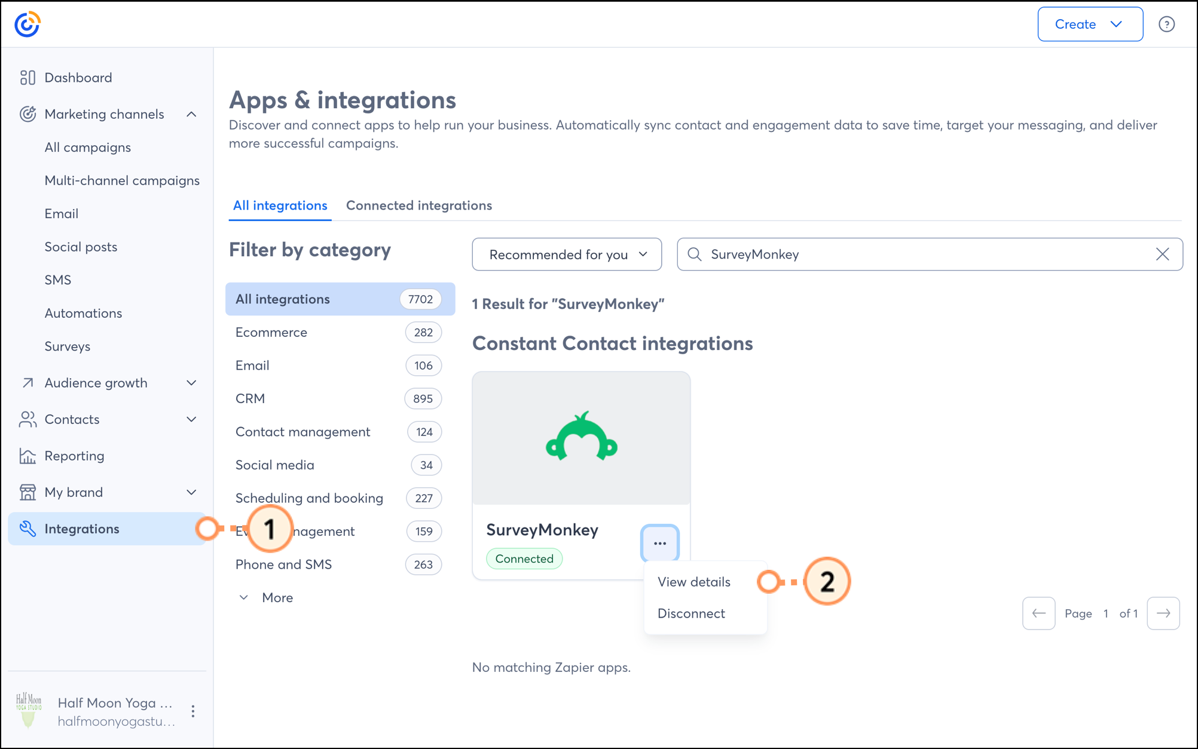Open SMS channel
1198x749 pixels.
coord(58,280)
